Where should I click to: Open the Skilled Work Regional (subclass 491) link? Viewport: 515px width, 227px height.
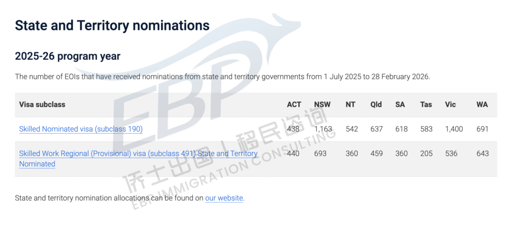click(138, 154)
